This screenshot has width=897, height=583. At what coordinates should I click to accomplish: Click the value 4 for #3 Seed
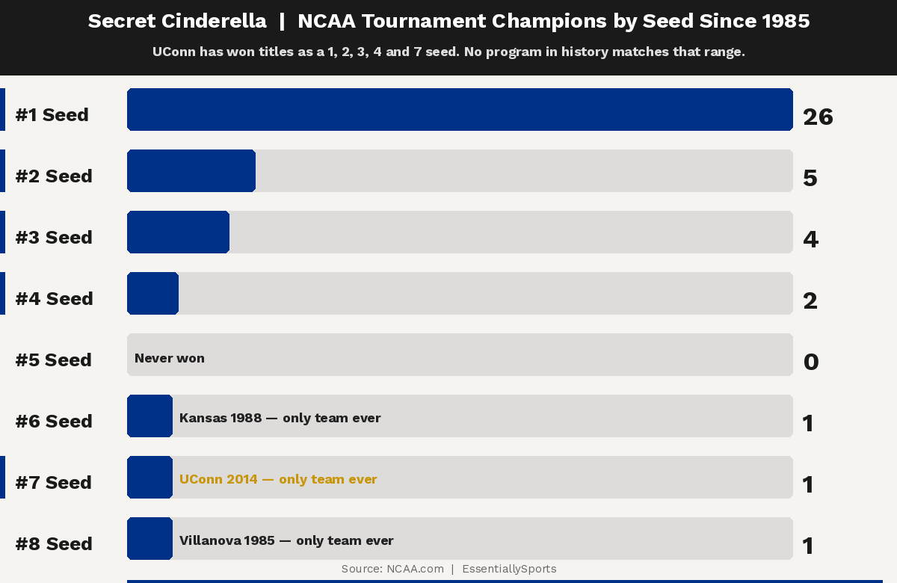coord(810,240)
